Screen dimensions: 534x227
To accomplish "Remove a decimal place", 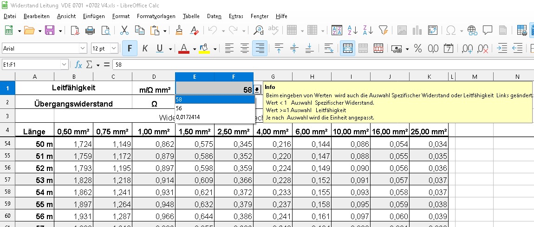I will pos(483,48).
